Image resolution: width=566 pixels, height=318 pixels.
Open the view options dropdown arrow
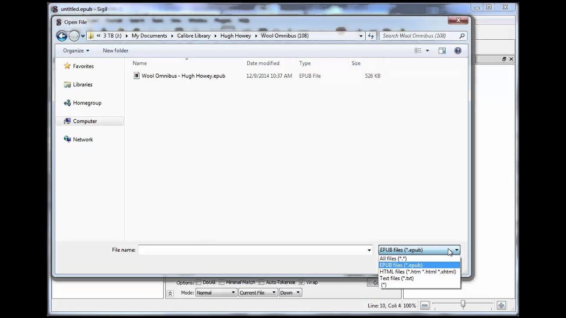tap(427, 51)
